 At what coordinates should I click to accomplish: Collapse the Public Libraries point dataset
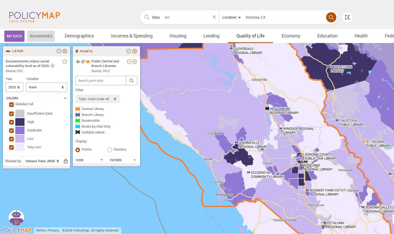point(129,62)
